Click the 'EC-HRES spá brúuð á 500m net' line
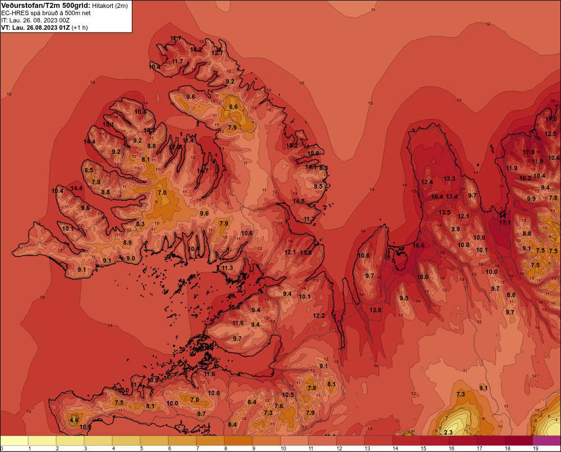Screen dimensions: 561x452 pyautogui.click(x=46, y=13)
